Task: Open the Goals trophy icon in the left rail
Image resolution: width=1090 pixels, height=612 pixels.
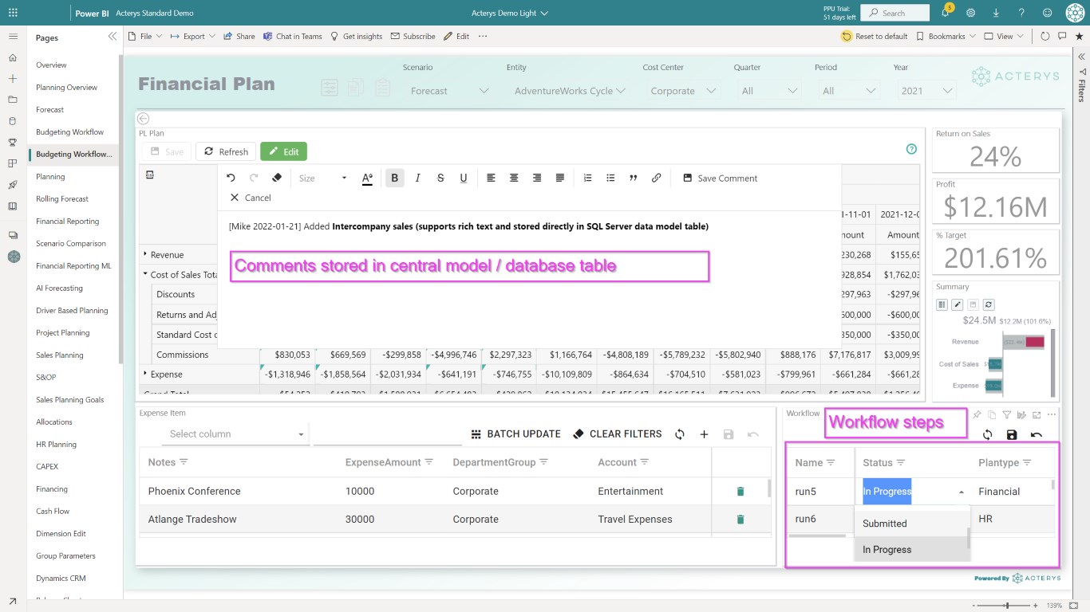Action: click(13, 143)
